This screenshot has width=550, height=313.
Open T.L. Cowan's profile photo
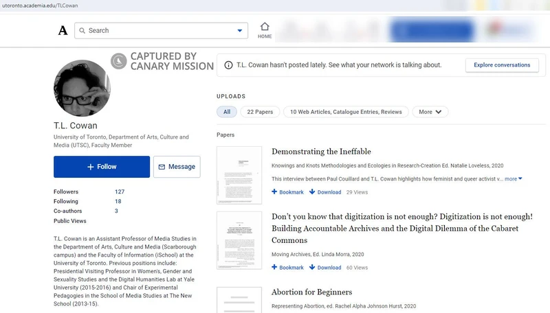[x=82, y=89]
